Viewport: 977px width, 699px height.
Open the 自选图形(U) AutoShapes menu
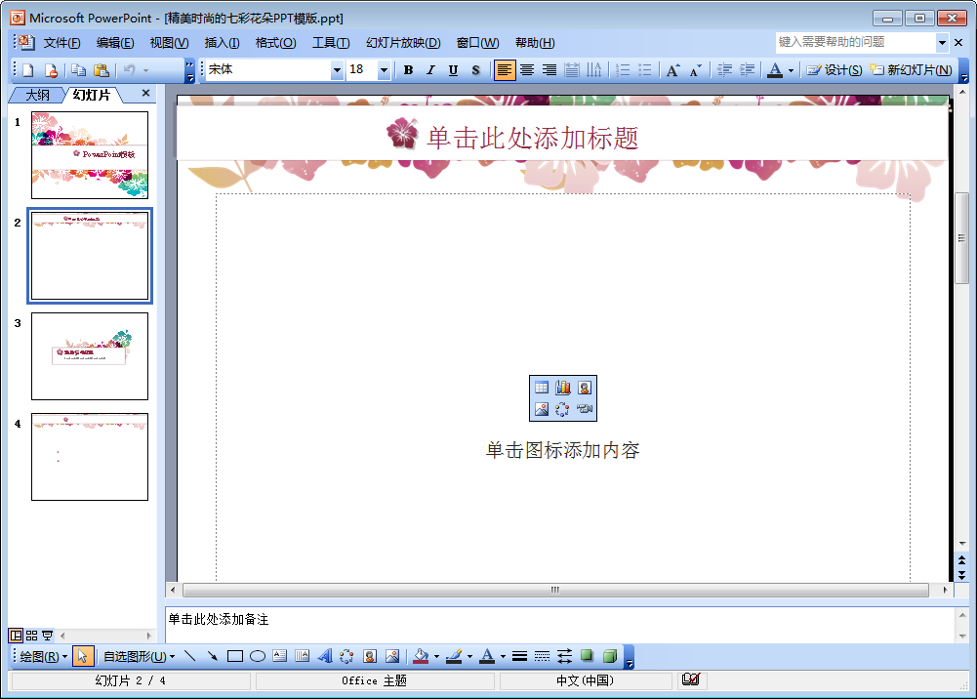(x=139, y=657)
